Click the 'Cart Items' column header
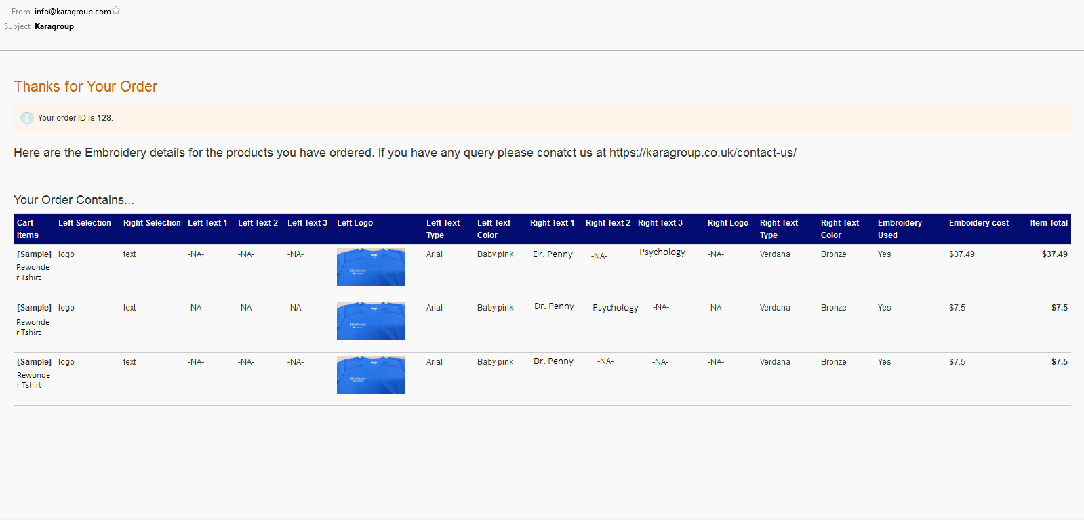 pyautogui.click(x=28, y=229)
